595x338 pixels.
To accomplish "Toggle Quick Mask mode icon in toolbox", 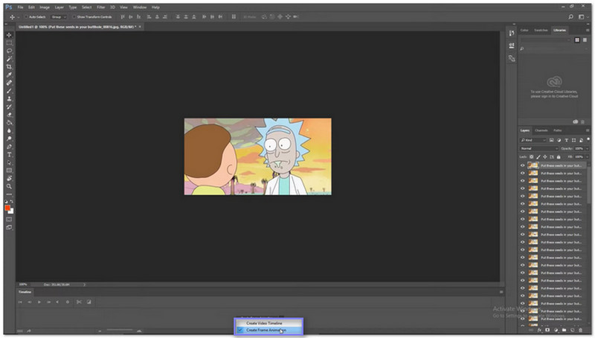I will pos(9,220).
